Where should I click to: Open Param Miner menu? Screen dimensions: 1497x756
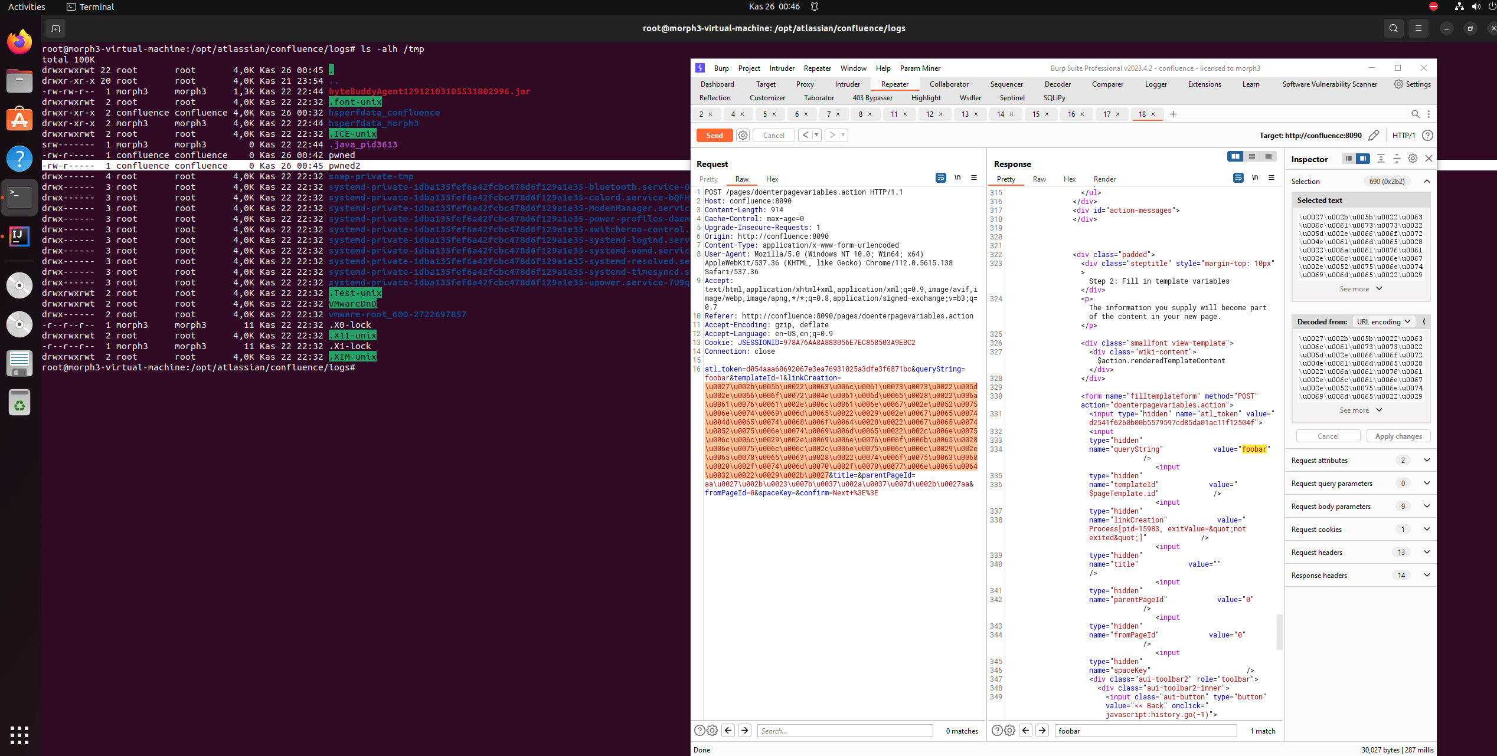[920, 68]
